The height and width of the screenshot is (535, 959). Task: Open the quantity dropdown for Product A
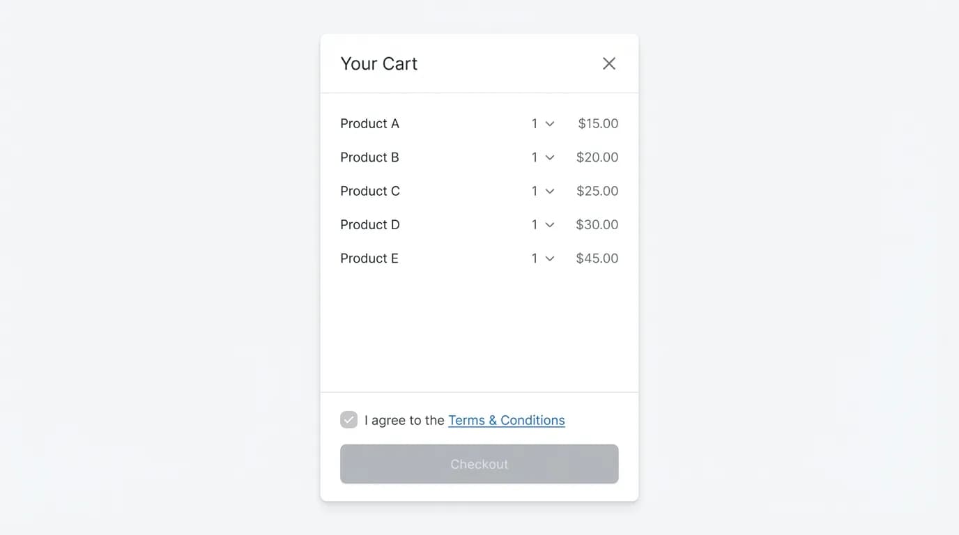543,123
